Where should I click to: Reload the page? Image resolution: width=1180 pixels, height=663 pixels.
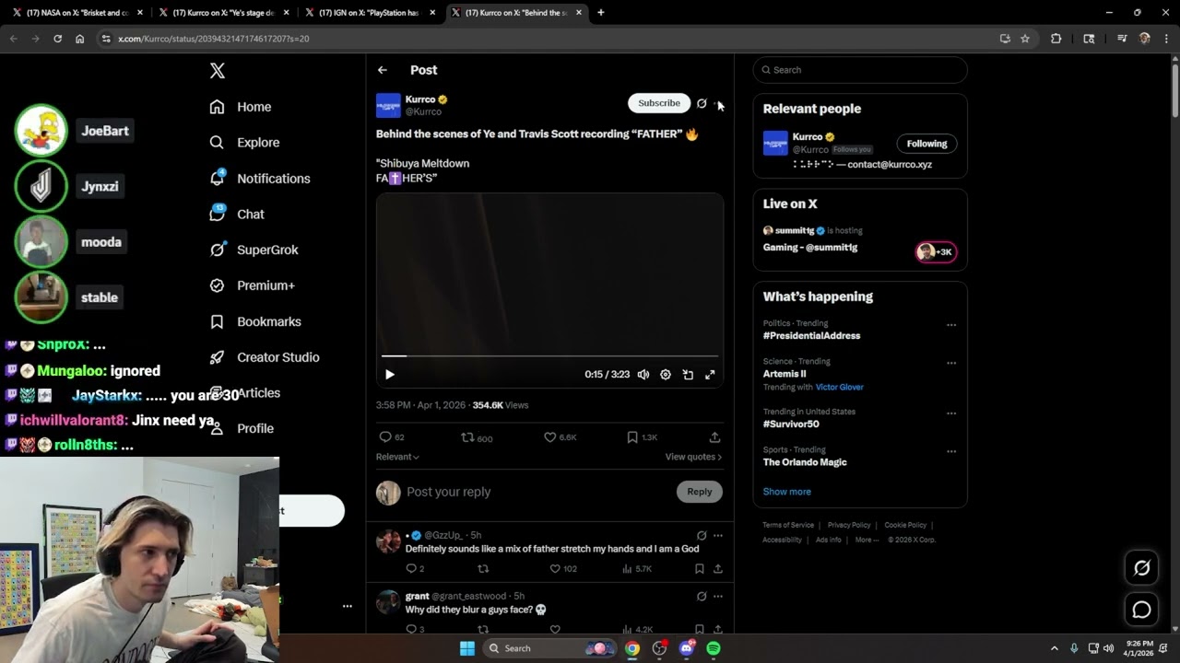pos(57,39)
